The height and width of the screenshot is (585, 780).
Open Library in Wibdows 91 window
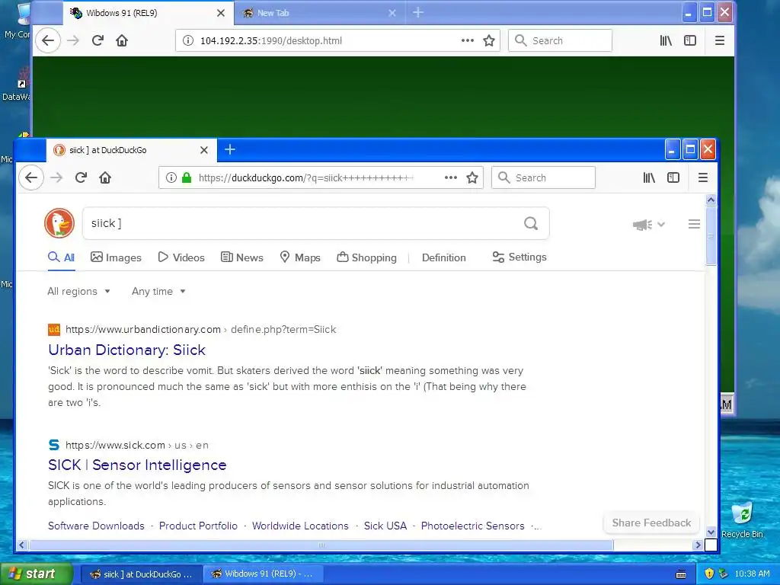pyautogui.click(x=666, y=40)
